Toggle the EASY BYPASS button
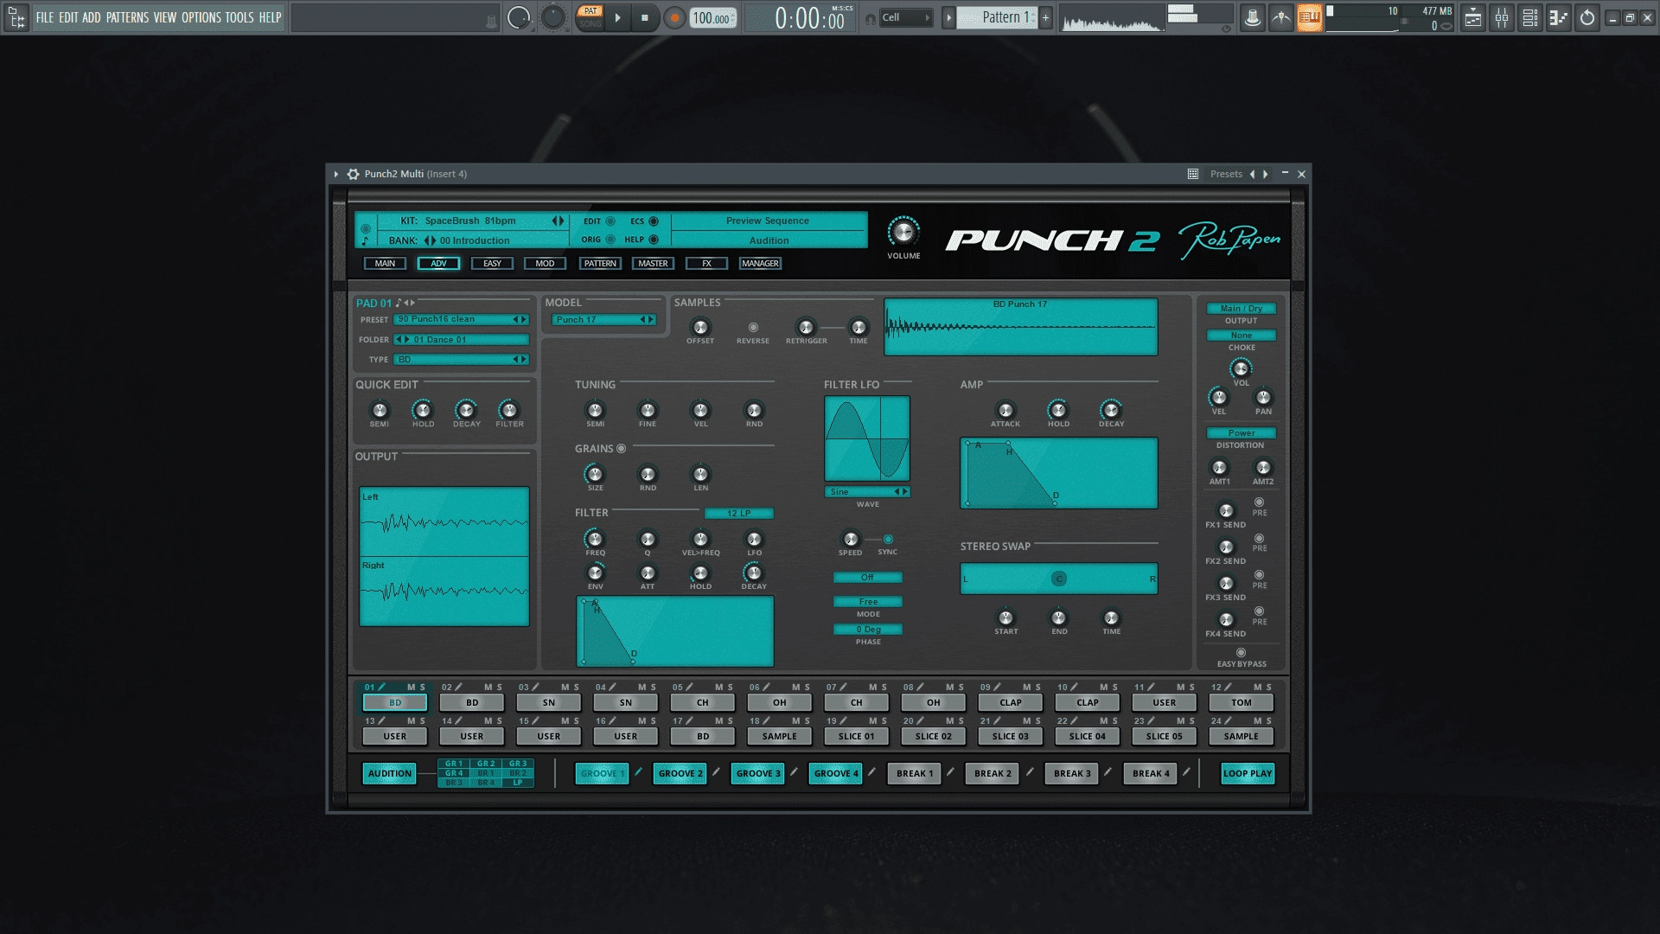This screenshot has height=934, width=1660. [x=1242, y=653]
